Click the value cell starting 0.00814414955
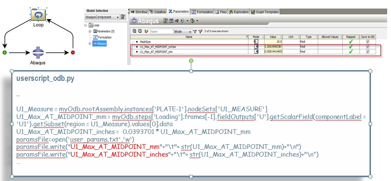The height and width of the screenshot is (181, 391). click(273, 52)
